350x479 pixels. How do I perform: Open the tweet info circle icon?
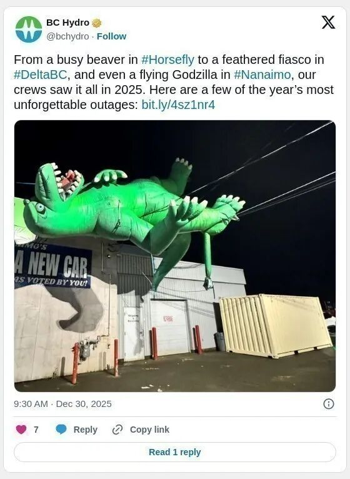[328, 404]
